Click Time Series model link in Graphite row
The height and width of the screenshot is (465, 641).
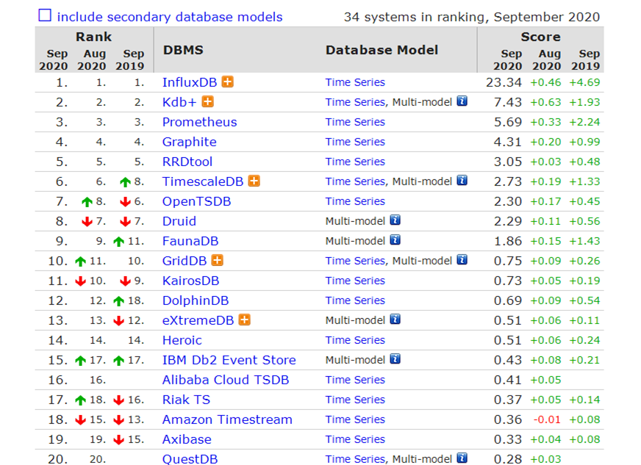click(355, 142)
